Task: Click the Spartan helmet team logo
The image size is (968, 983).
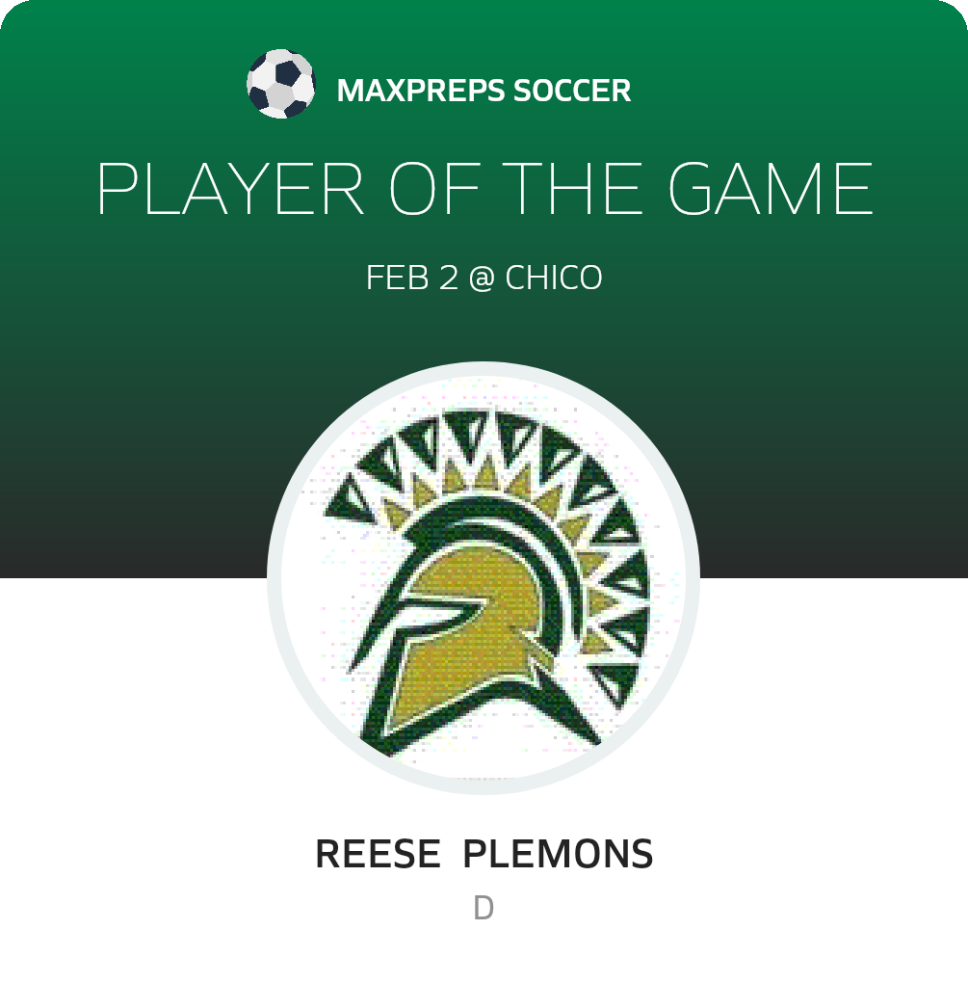Action: tap(484, 579)
